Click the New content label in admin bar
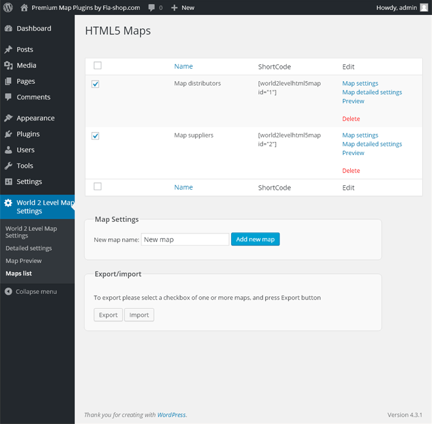 188,8
